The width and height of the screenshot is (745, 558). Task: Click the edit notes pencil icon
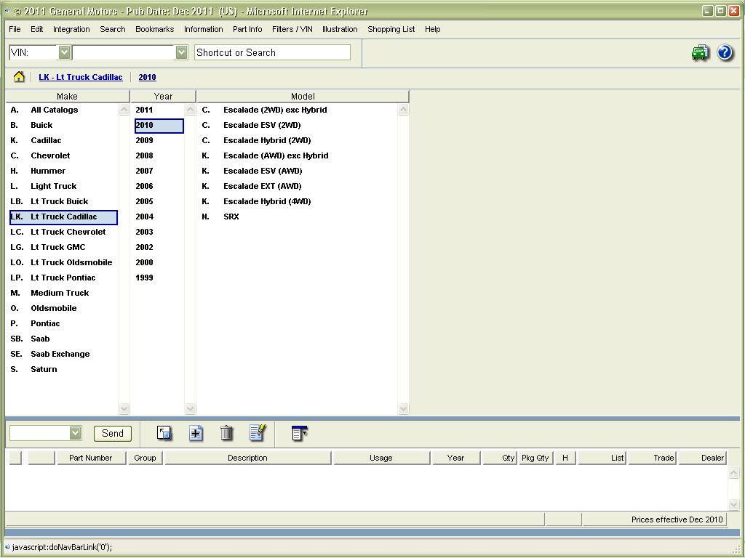click(258, 432)
